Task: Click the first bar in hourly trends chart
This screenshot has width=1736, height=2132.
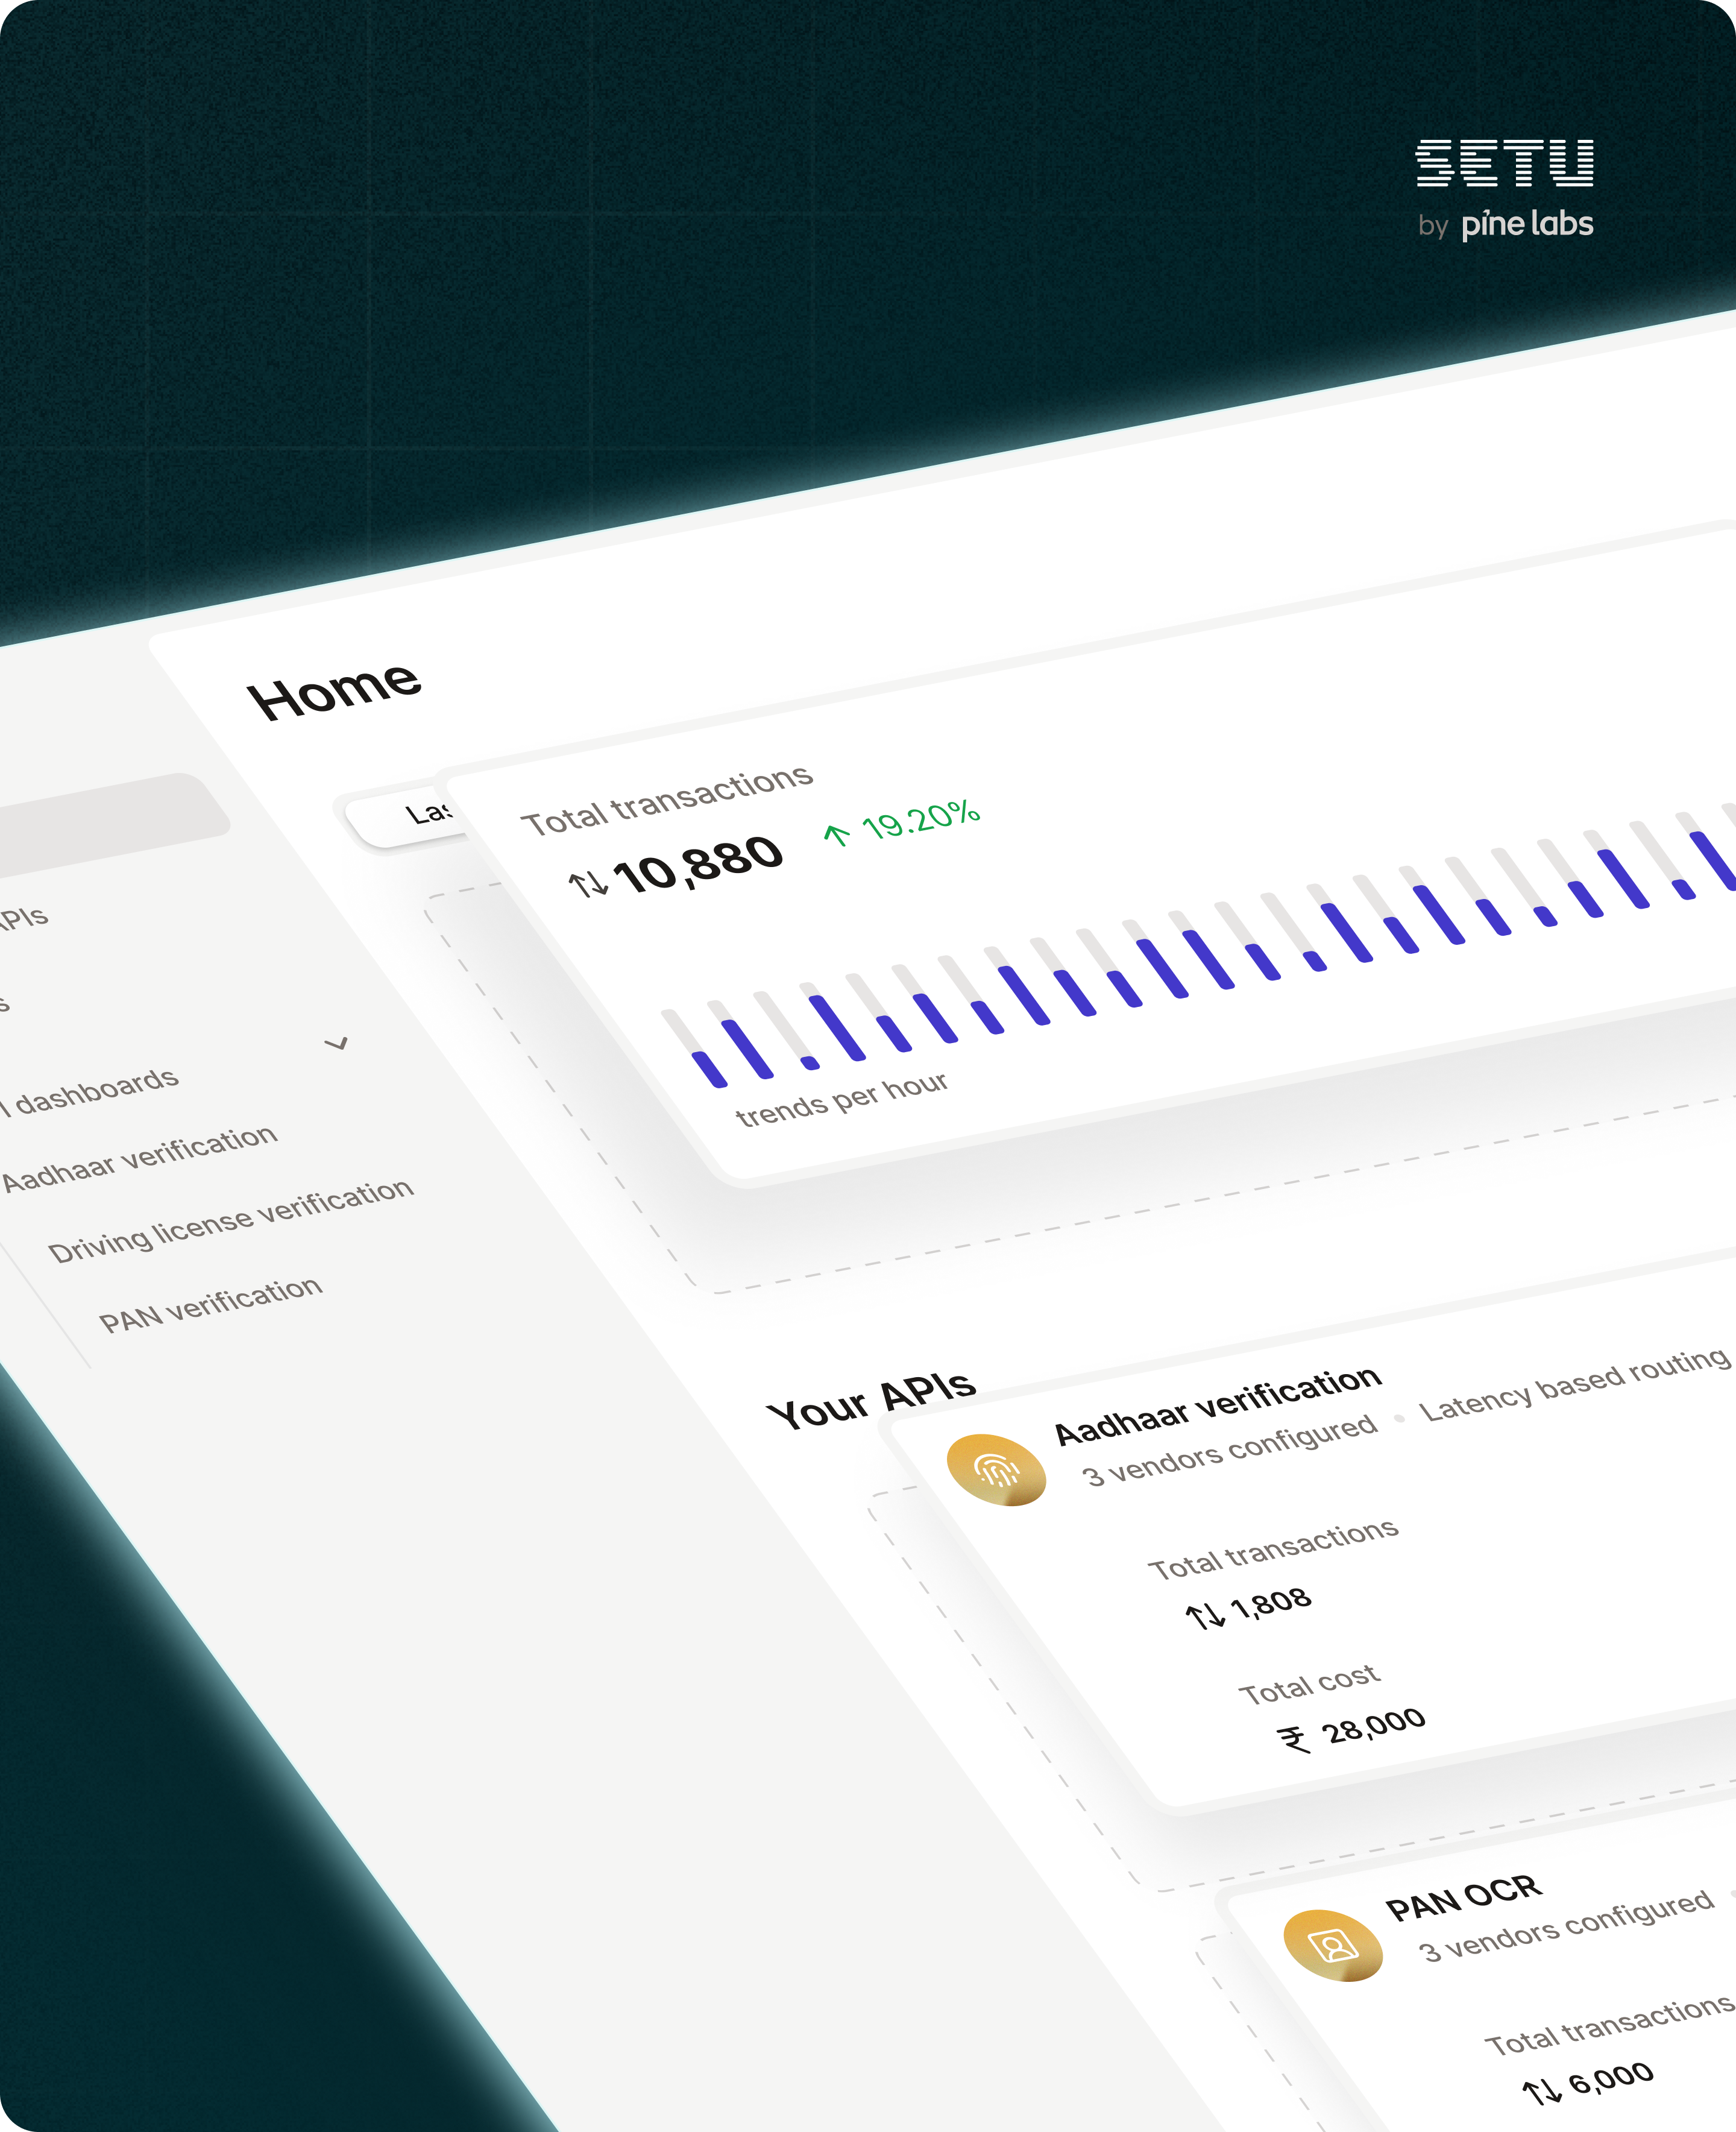Action: (x=694, y=1048)
